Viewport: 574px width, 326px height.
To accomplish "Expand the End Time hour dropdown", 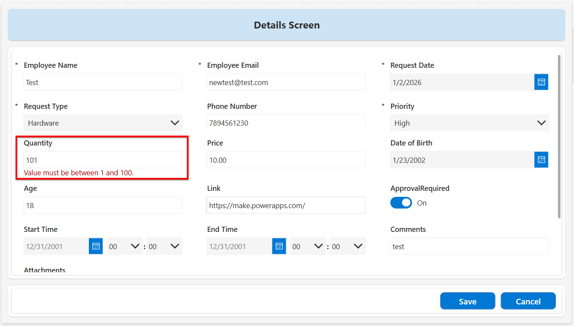I will [x=307, y=246].
